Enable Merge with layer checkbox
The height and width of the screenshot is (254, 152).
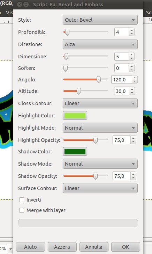(x=22, y=210)
